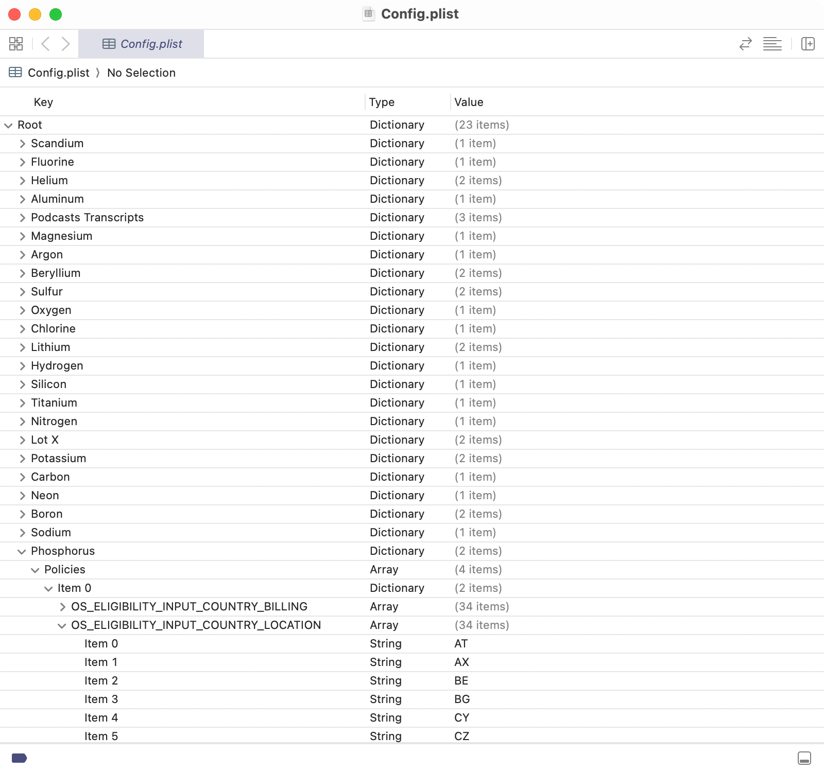Expand the Podcasts Transcripts dictionary
Image resolution: width=824 pixels, height=772 pixels.
(x=22, y=218)
